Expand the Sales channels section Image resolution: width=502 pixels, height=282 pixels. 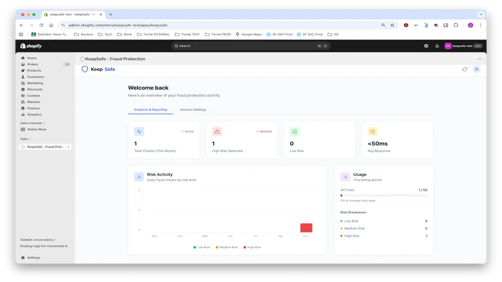[33, 123]
